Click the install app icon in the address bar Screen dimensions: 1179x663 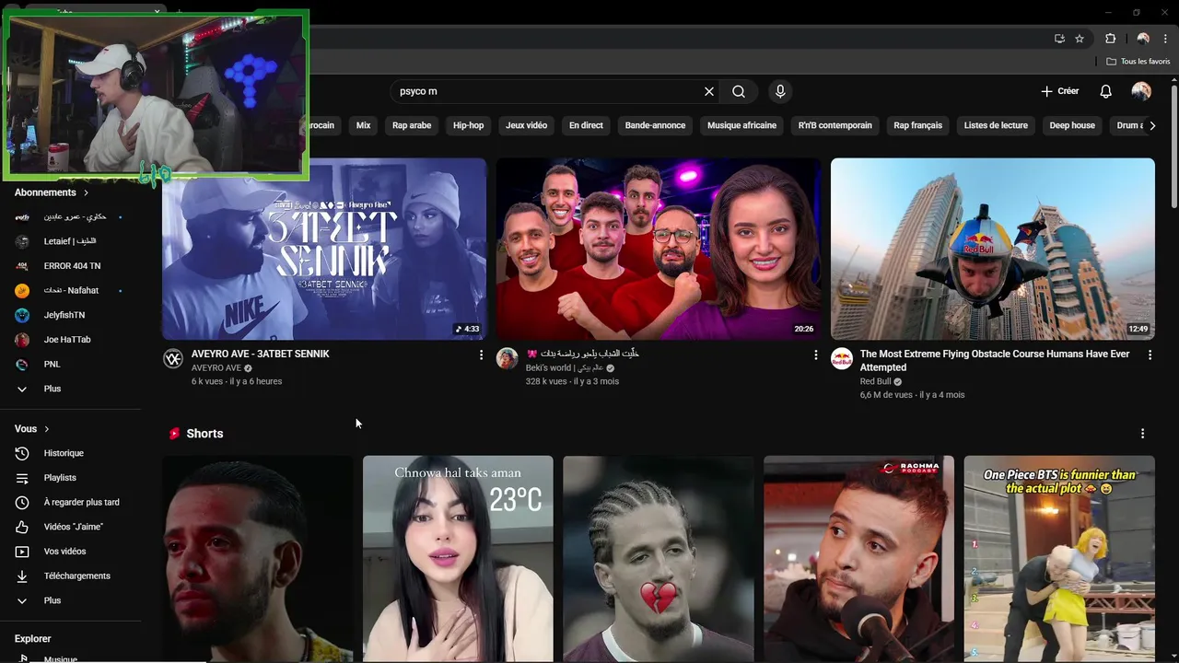point(1059,39)
